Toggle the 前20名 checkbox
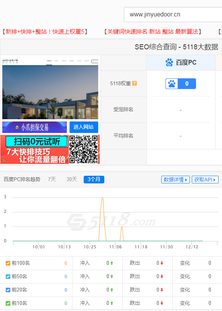The image size is (222, 311). 8,290
